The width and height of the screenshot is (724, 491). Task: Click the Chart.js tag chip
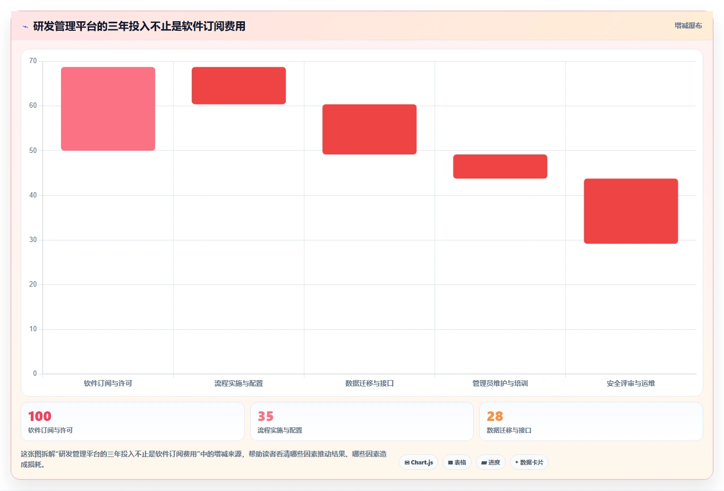419,462
